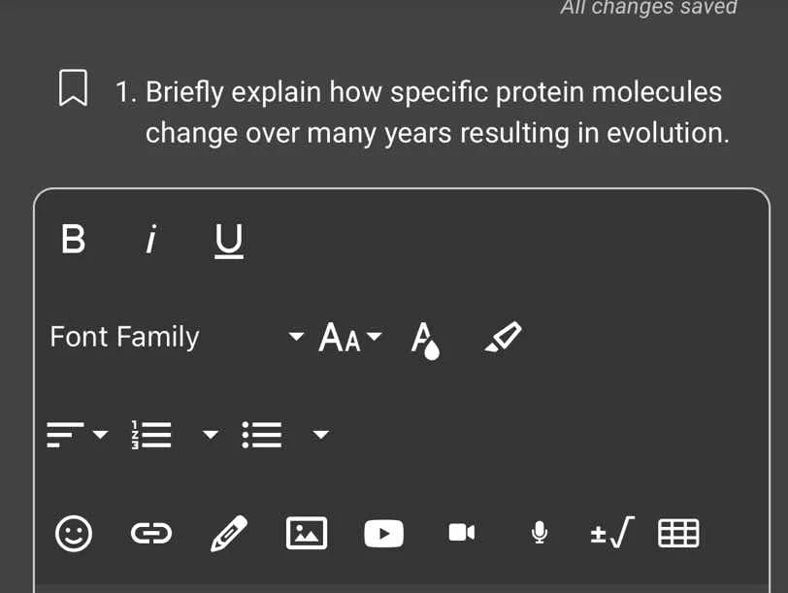Embed a YouTube video
The height and width of the screenshot is (593, 788).
pos(383,533)
